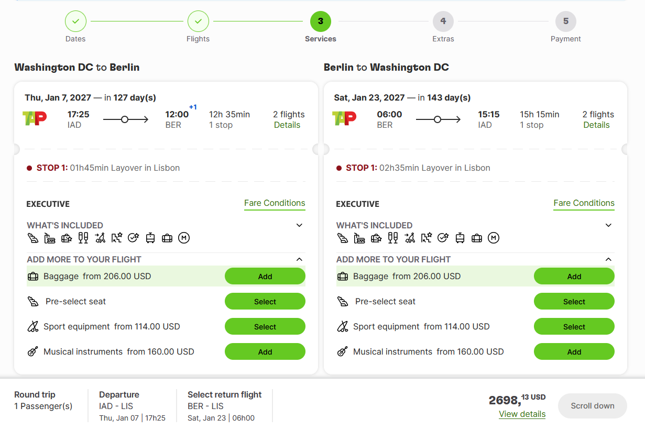Select sport equipment for the return flight
Viewport: 645px width, 430px height.
pos(574,326)
